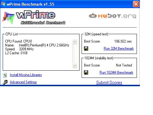Click the '32M (speed test)' group label

[96, 34]
